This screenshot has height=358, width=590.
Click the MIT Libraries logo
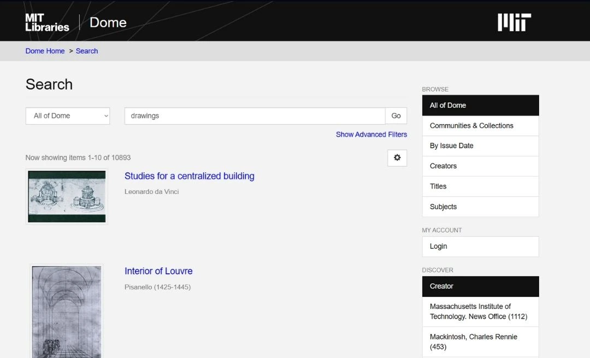click(47, 22)
